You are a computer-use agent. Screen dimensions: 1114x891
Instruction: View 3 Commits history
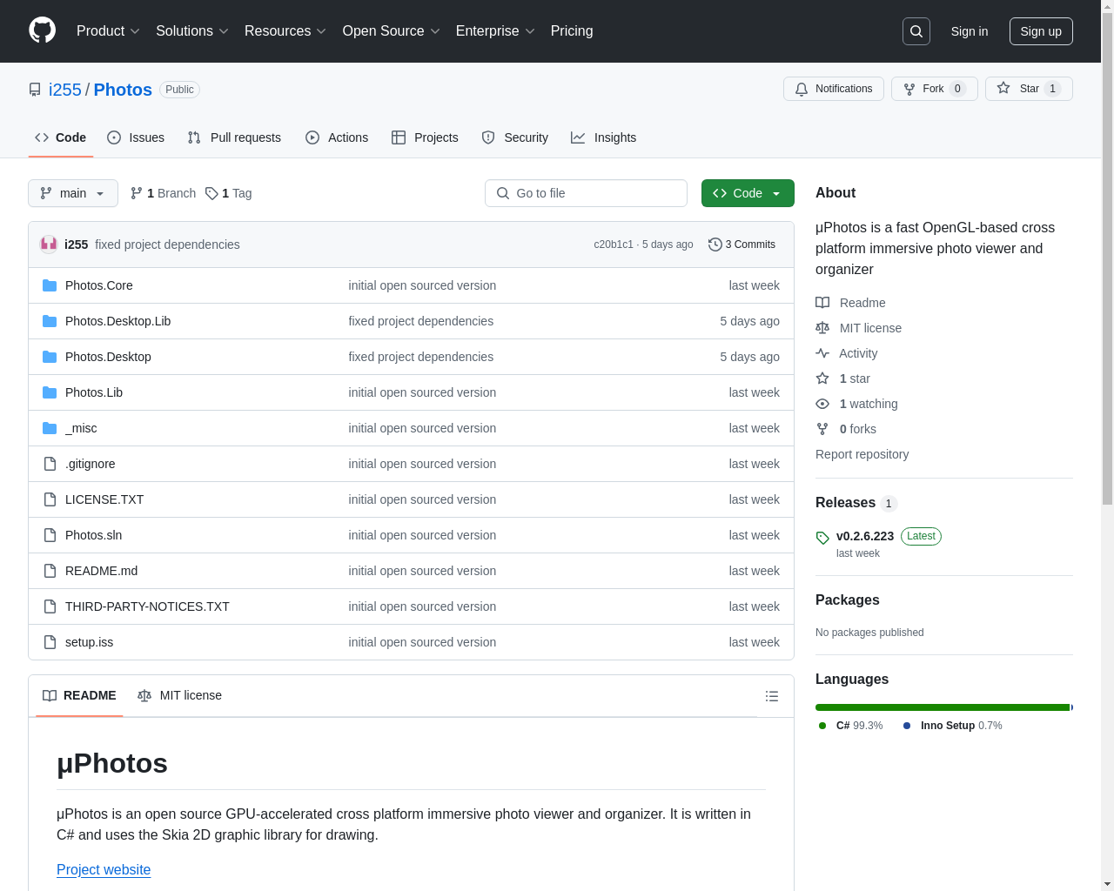(x=742, y=245)
